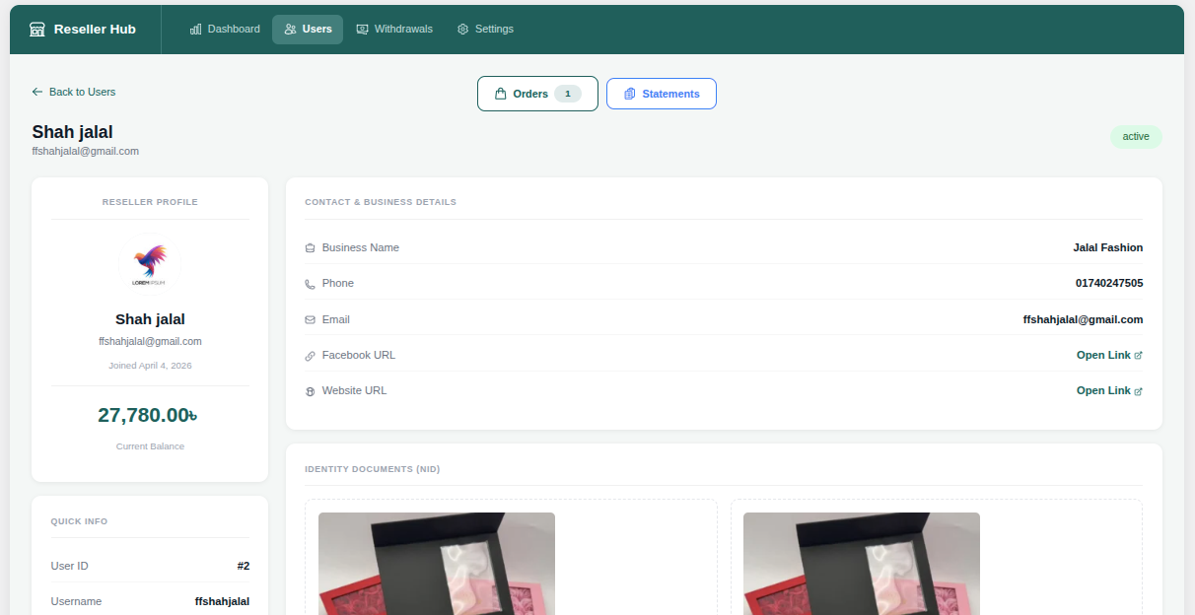Screen dimensions: 1195x615
Task: Click the Orders count badge showing 1
Action: click(x=568, y=94)
